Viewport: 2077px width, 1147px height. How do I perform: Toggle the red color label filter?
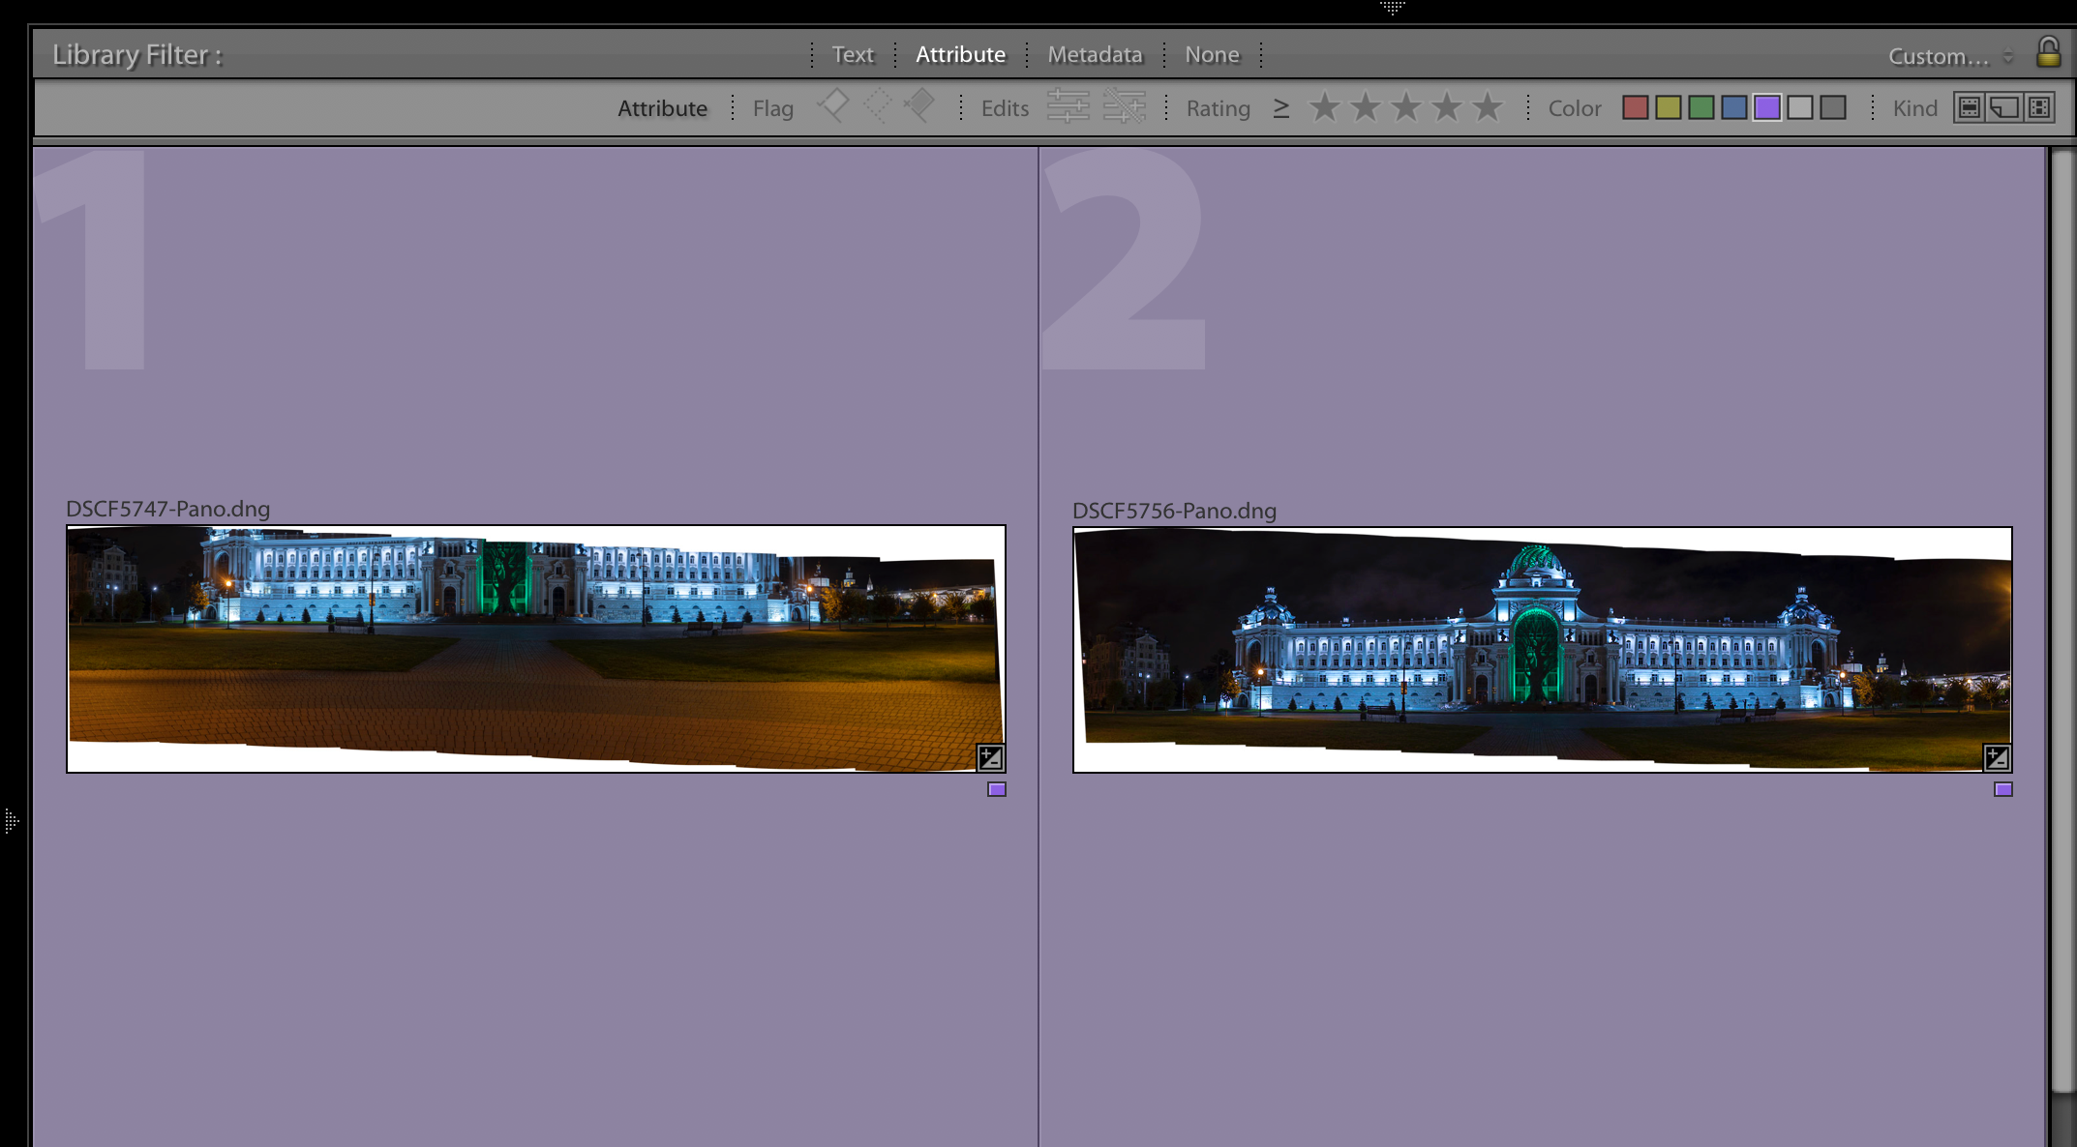click(1635, 107)
